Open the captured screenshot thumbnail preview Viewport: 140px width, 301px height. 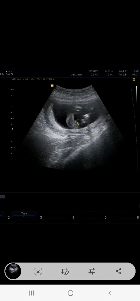13,271
